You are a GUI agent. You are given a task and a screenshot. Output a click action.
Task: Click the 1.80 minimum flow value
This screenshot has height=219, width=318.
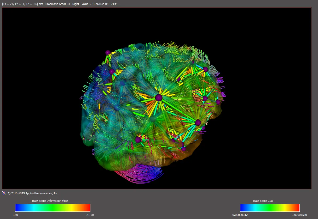click(15, 215)
